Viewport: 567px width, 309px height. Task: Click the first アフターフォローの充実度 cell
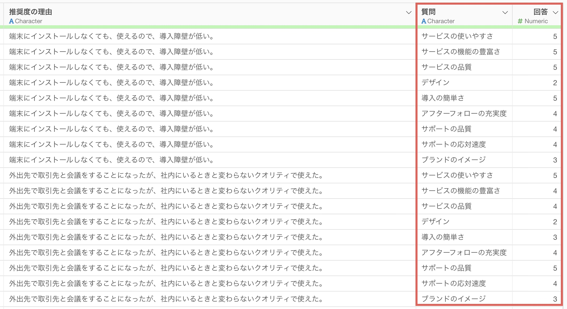(x=464, y=114)
